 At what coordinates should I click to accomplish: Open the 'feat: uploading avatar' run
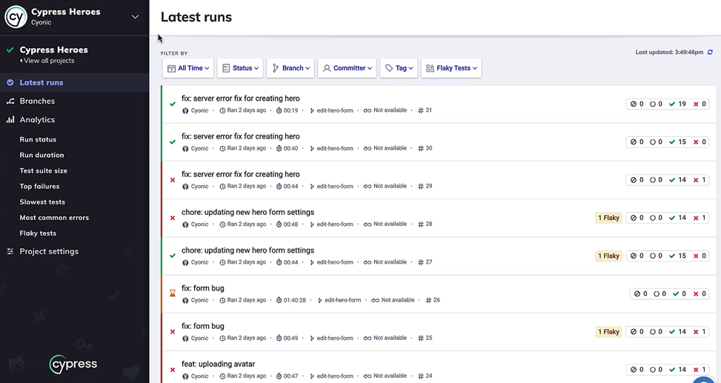[218, 364]
